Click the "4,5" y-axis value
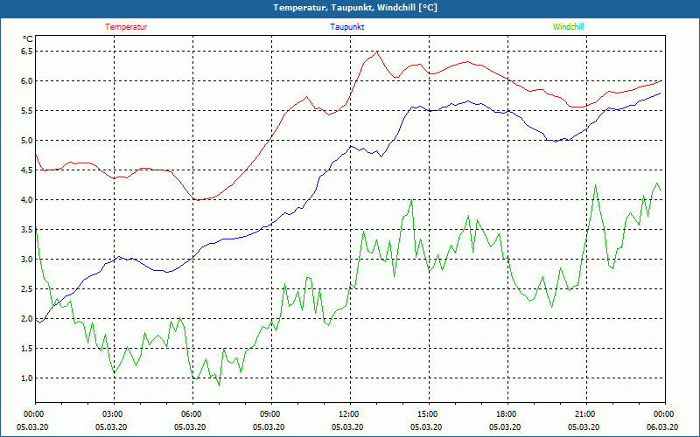The image size is (700, 437). tap(27, 170)
